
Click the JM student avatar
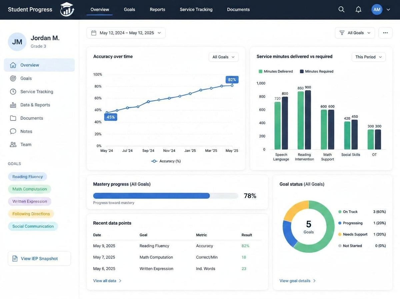point(17,42)
